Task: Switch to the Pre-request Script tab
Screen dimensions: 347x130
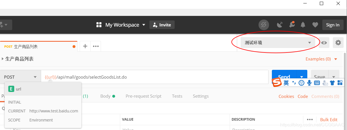Action: tap(143, 96)
